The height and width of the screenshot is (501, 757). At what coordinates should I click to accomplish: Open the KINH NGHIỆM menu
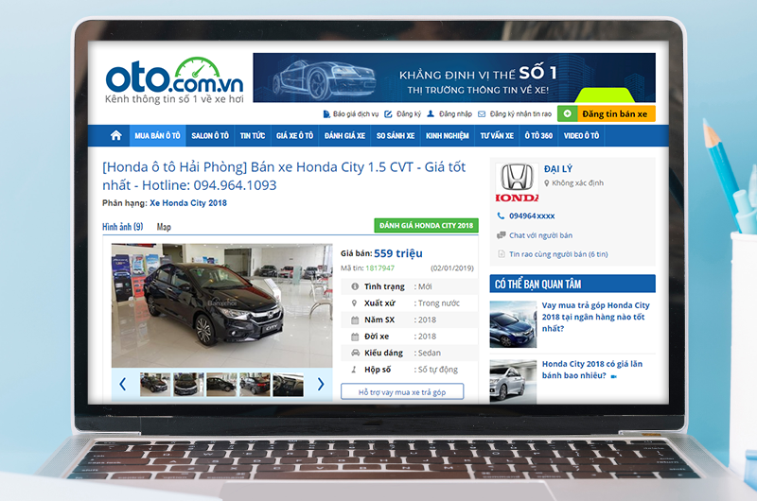[447, 136]
